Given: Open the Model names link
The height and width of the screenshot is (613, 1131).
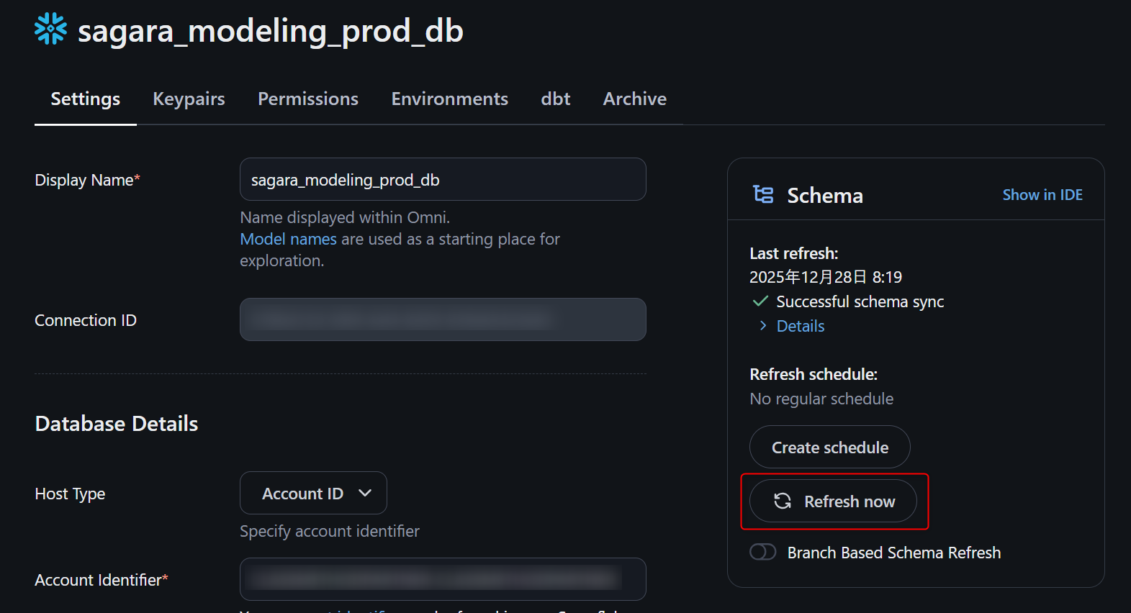Looking at the screenshot, I should click(x=288, y=239).
